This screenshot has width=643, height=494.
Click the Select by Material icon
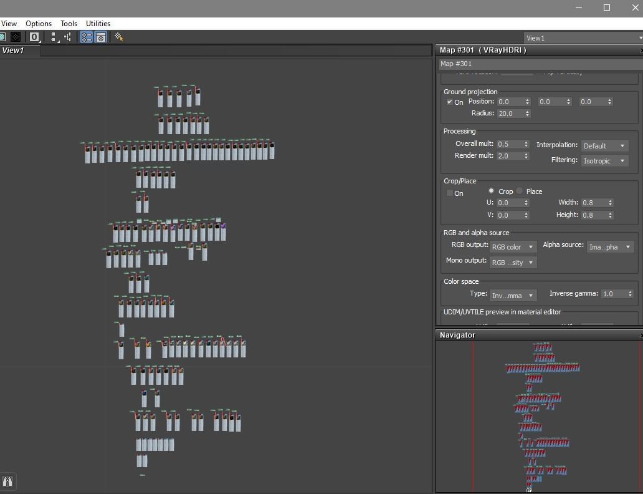pyautogui.click(x=118, y=37)
